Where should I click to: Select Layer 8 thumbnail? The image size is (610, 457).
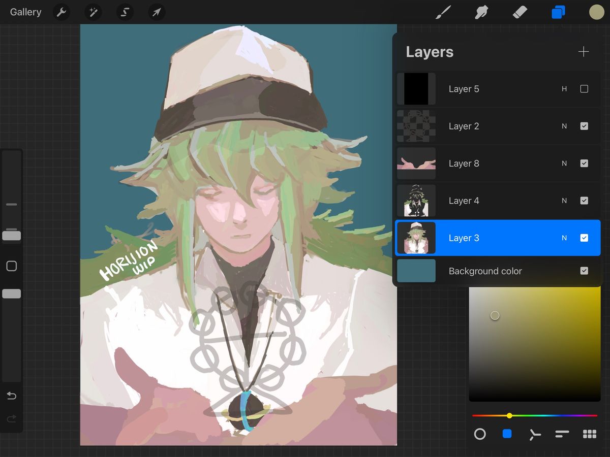(416, 164)
